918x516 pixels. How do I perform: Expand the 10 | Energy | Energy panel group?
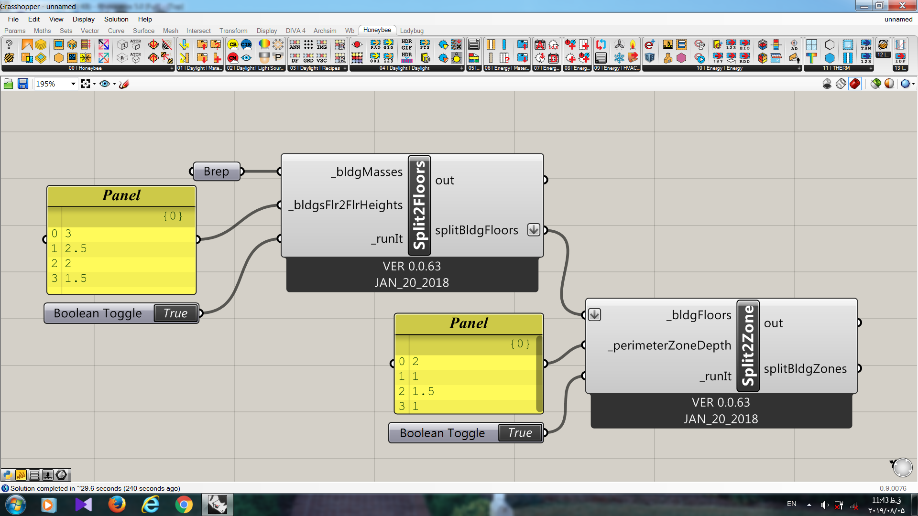click(799, 68)
